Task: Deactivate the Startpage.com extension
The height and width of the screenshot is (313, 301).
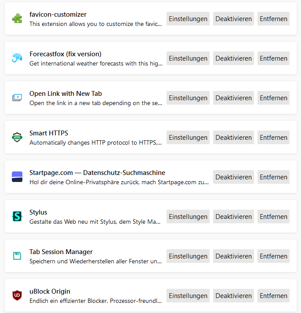Action: coord(233,177)
